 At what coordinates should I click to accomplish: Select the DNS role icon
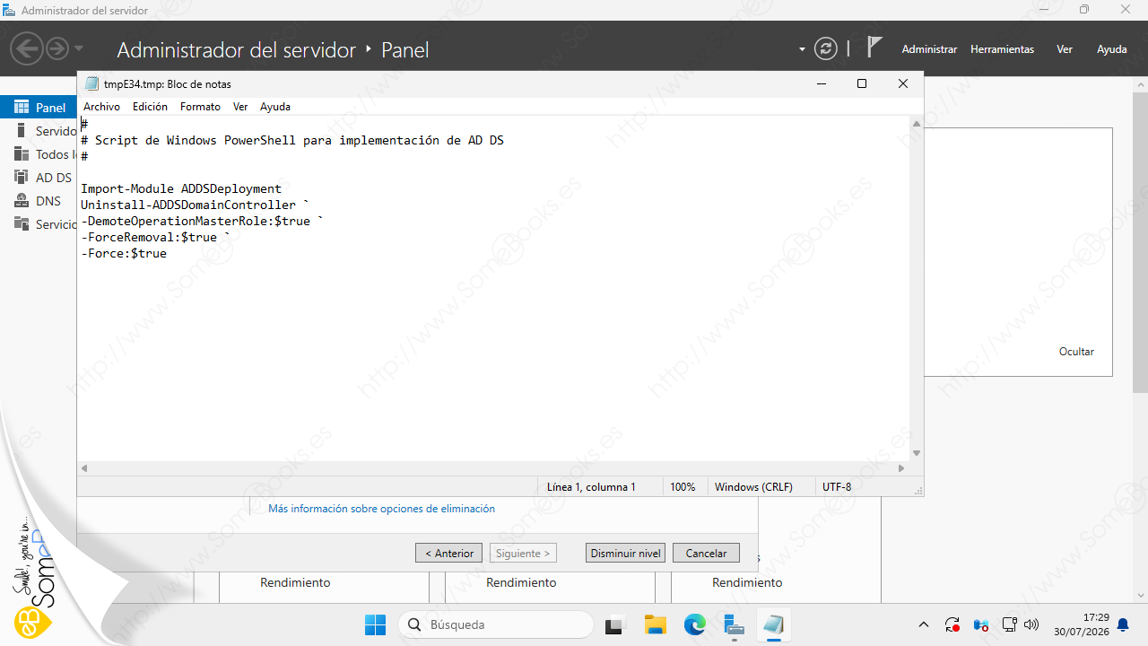22,201
